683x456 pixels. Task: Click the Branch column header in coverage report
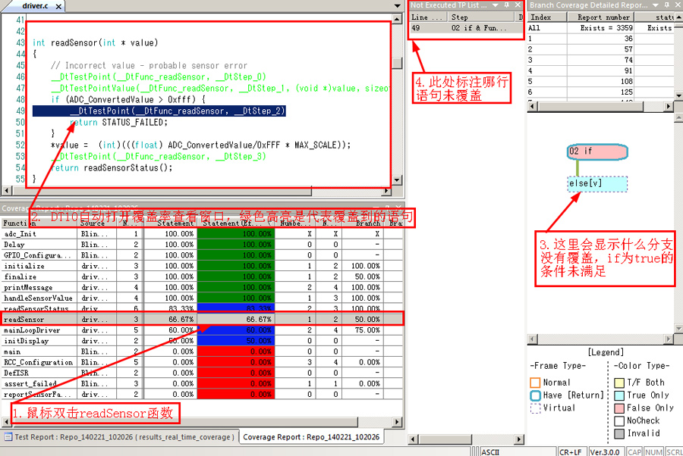pyautogui.click(x=363, y=223)
